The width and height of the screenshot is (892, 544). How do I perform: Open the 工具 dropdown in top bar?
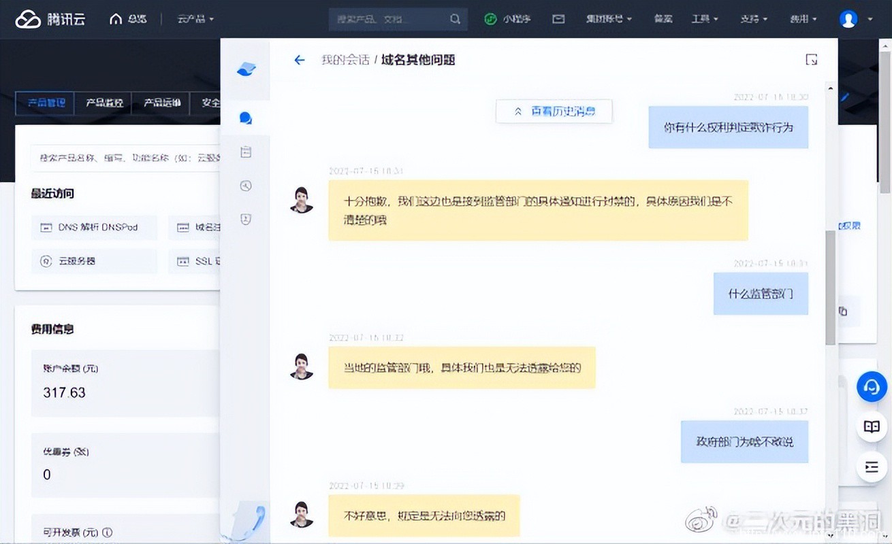point(705,19)
